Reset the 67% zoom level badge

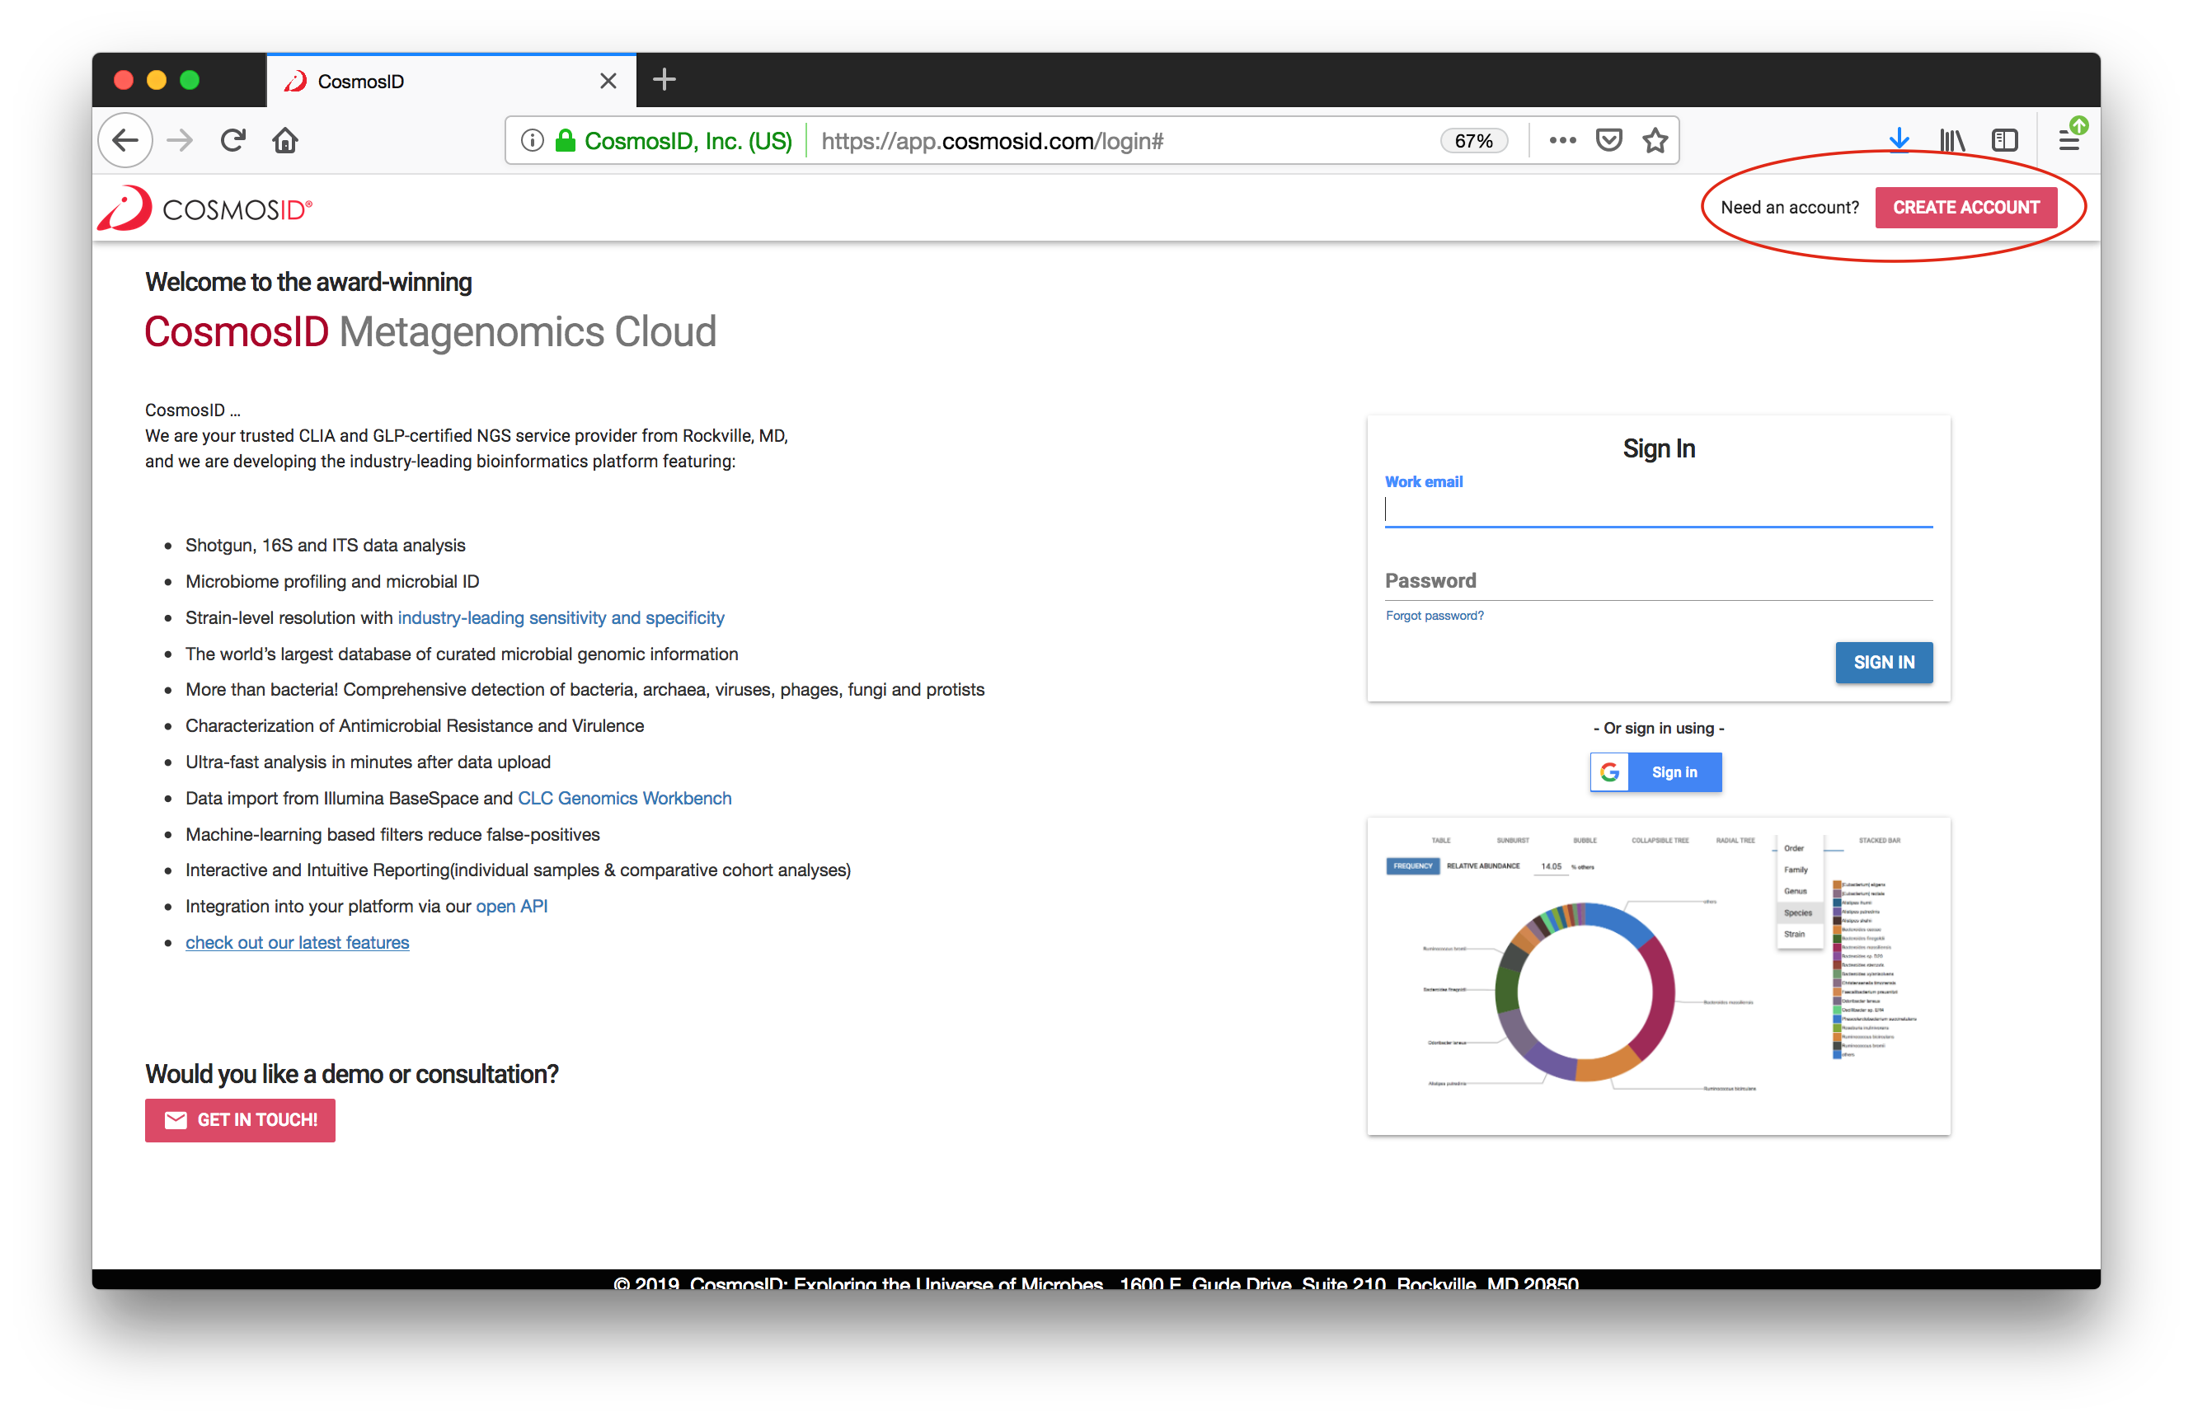click(1473, 140)
